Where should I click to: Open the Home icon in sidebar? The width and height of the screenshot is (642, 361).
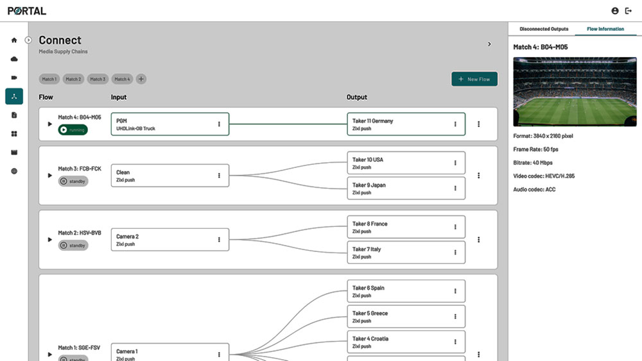14,40
